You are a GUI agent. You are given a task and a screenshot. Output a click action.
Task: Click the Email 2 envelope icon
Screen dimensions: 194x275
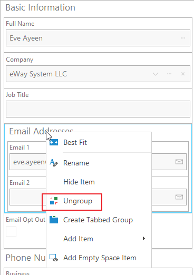click(179, 197)
